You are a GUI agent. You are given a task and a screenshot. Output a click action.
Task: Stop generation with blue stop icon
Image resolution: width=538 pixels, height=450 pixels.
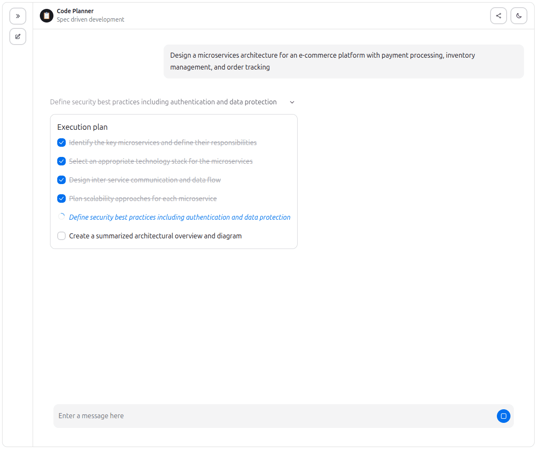[503, 416]
